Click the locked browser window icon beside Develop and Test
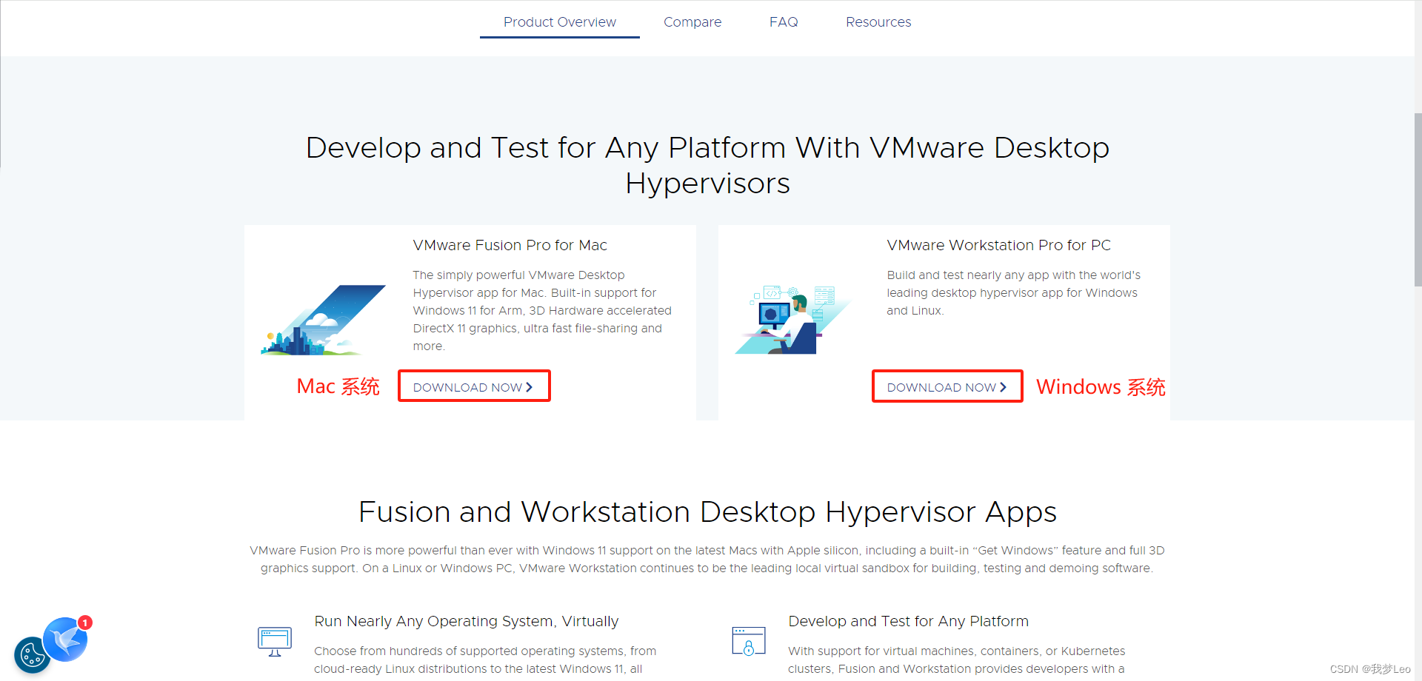The height and width of the screenshot is (681, 1422). coord(748,641)
